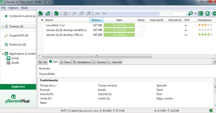Screen dimensions: 216x113
Task: Select Sorgenti RSS (0) in sidebar
Action: click(x=19, y=35)
